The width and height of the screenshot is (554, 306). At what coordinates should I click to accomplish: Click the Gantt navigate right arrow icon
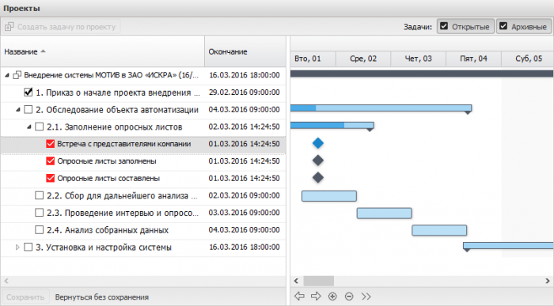coord(316,297)
